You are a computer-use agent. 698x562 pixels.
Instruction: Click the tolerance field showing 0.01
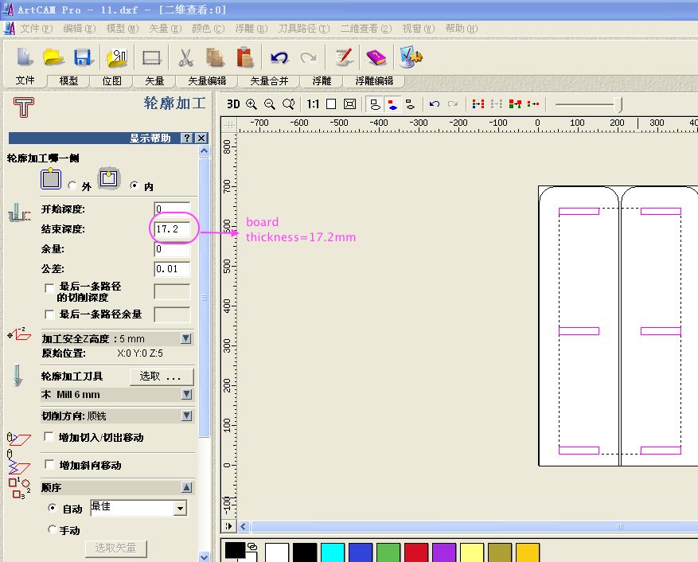(172, 269)
